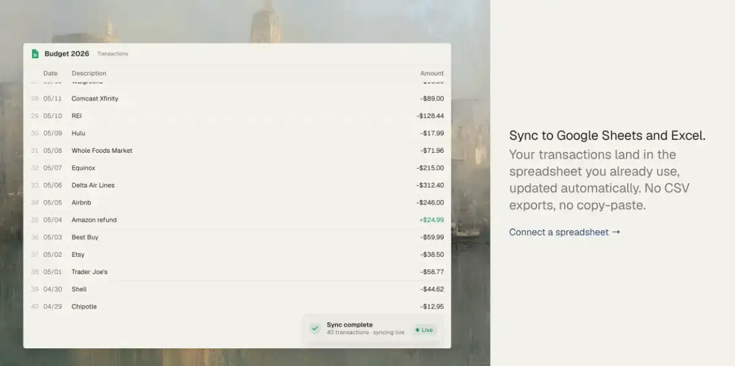This screenshot has width=735, height=366.
Task: Click the Live status badge
Action: [x=424, y=330]
